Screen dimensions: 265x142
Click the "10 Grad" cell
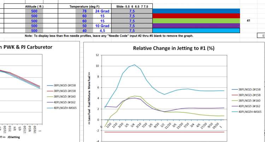click(102, 26)
